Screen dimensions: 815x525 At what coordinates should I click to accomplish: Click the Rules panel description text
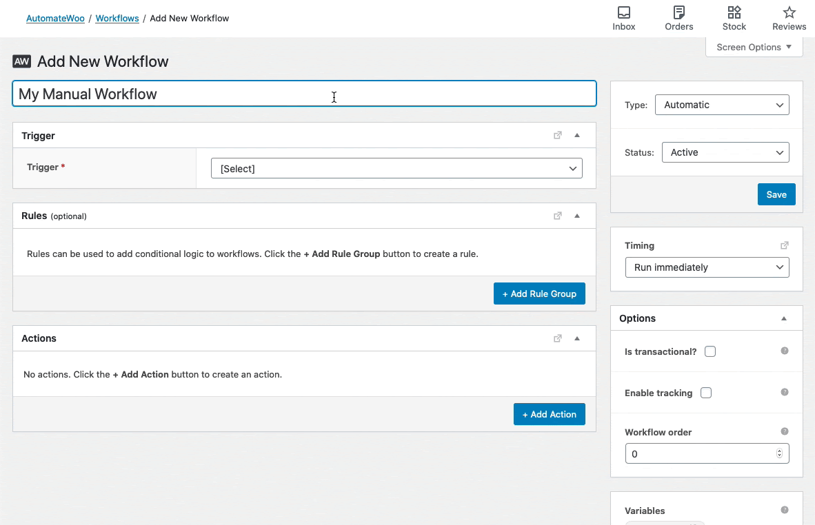tap(252, 254)
